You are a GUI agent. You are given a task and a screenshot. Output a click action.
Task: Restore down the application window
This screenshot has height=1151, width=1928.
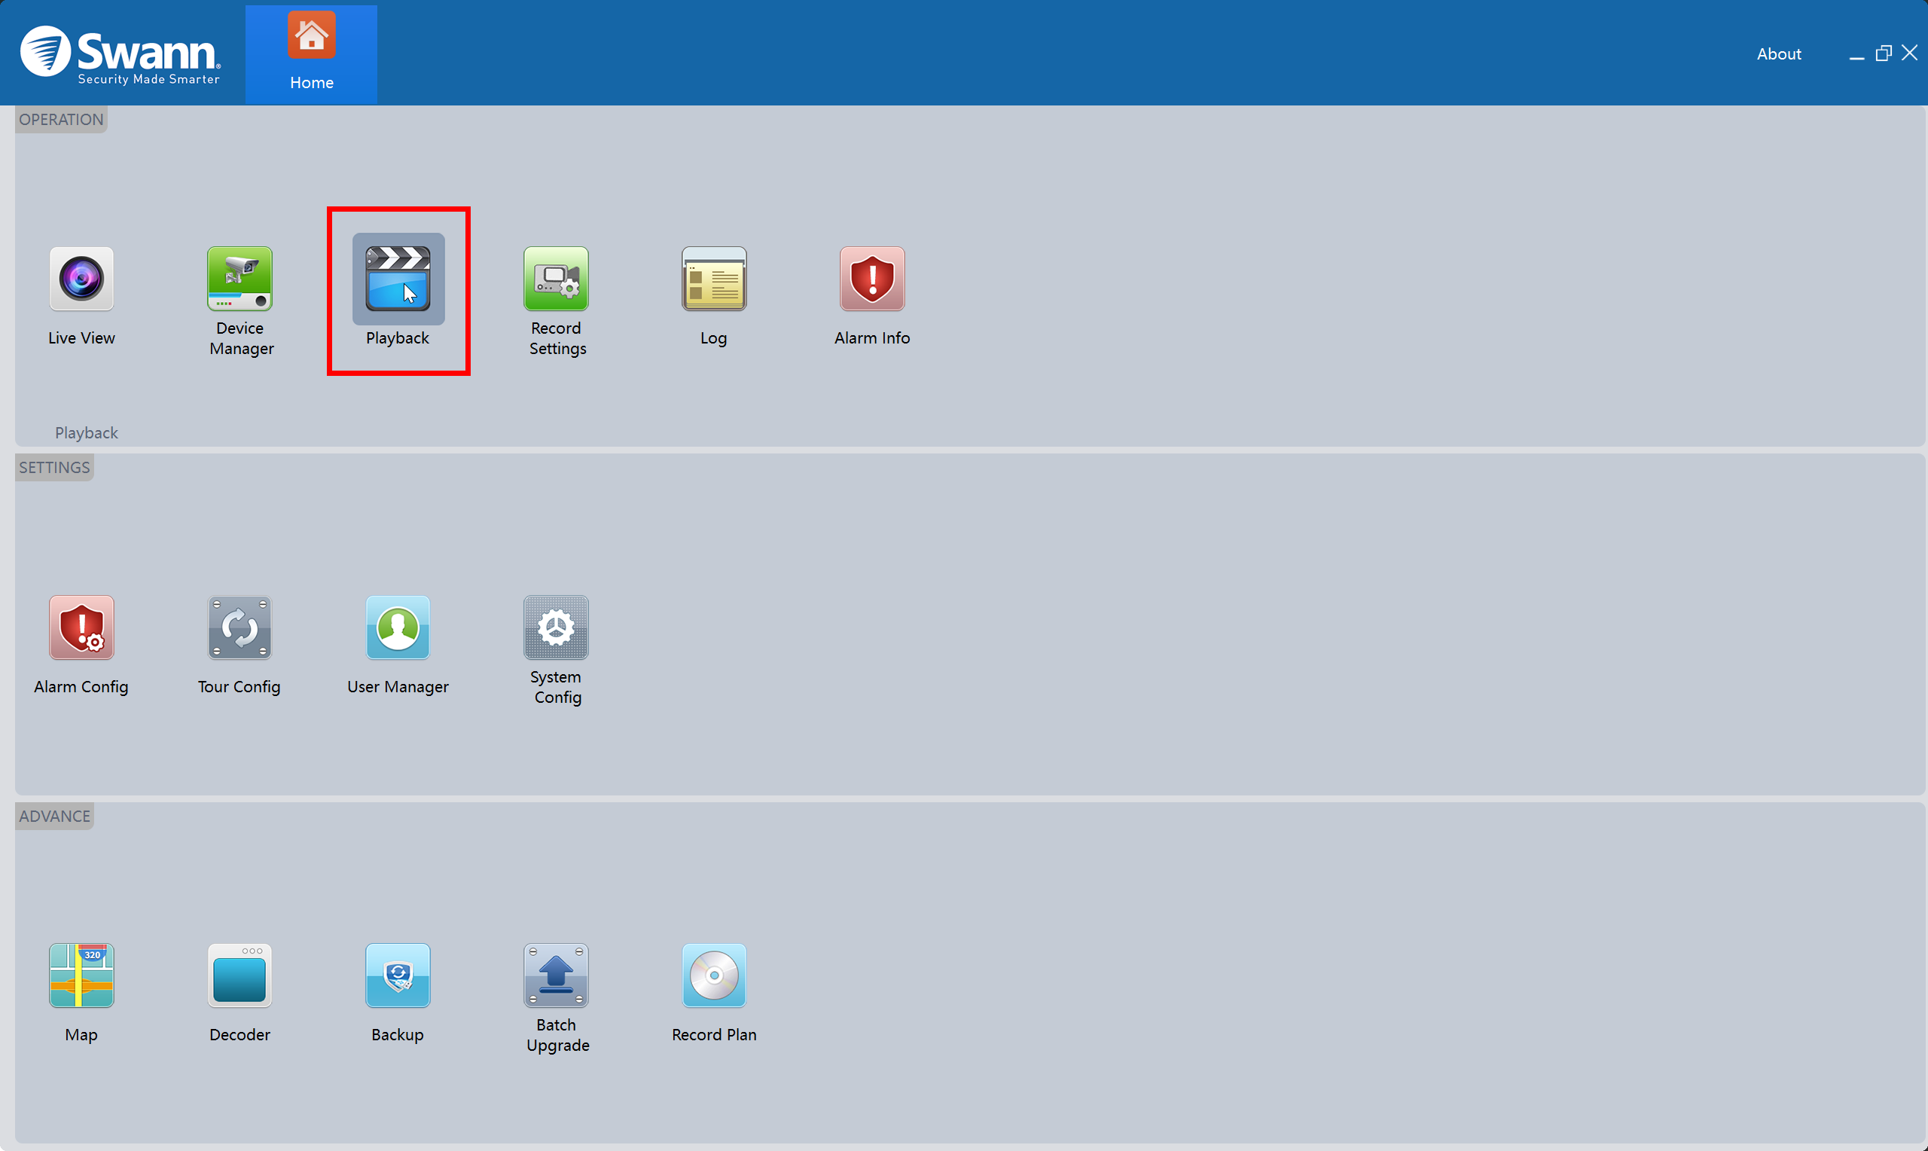(1883, 53)
